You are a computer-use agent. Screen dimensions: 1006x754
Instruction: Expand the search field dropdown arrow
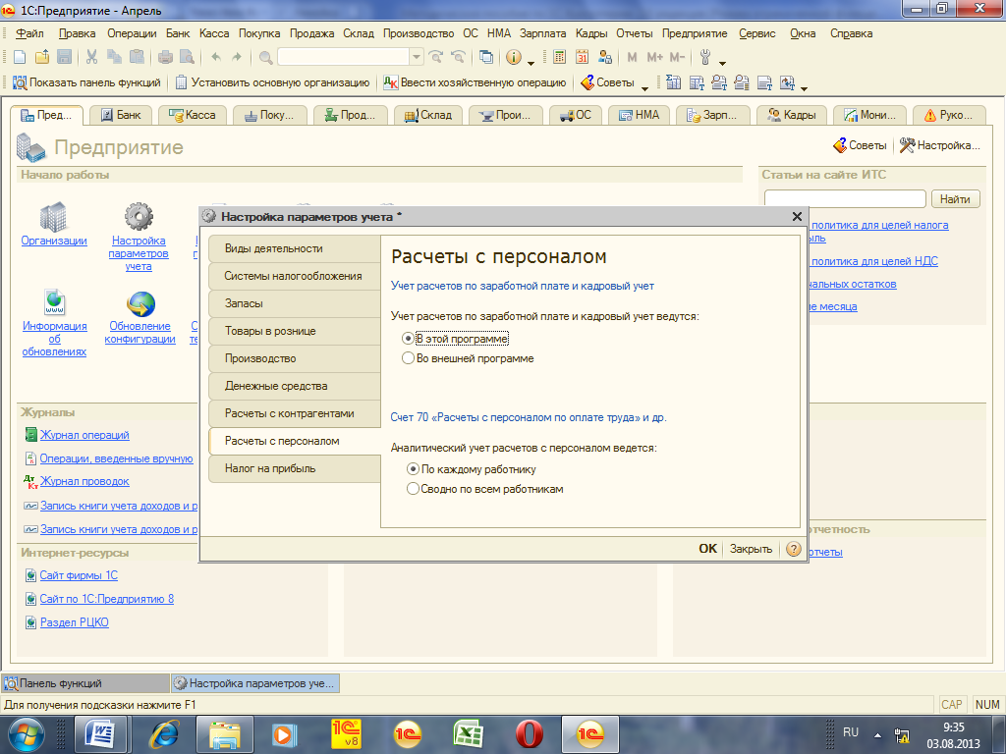417,58
